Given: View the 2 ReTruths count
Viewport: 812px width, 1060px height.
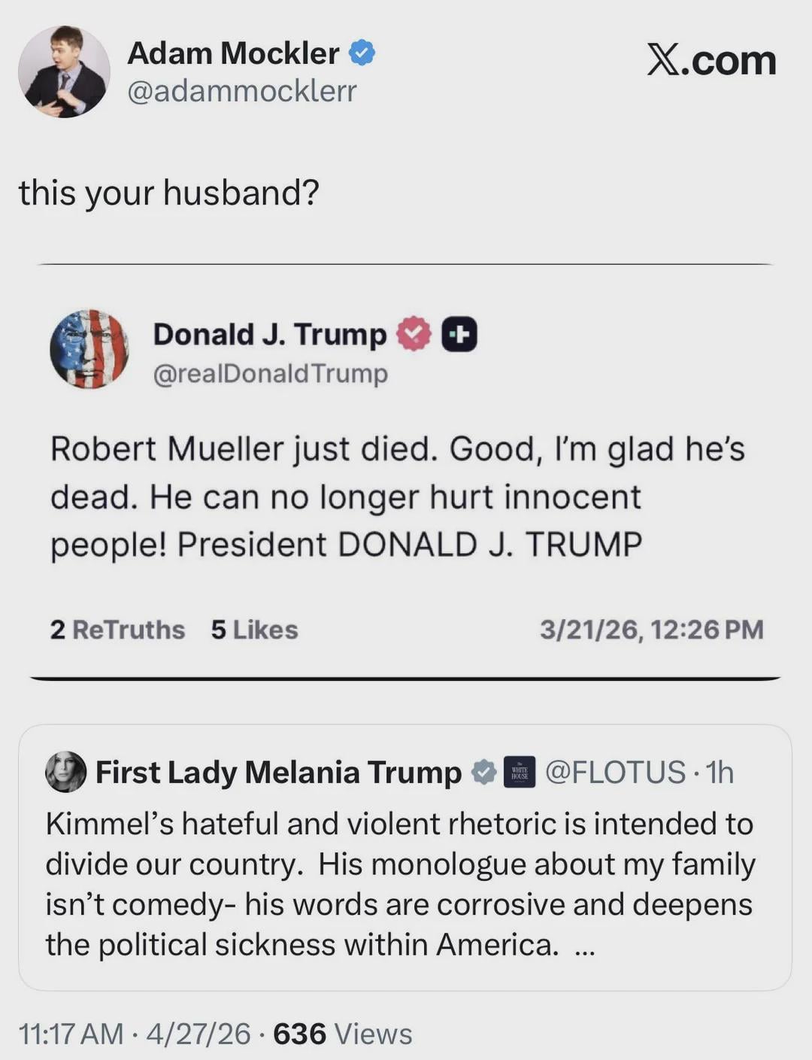Looking at the screenshot, I should coord(117,630).
